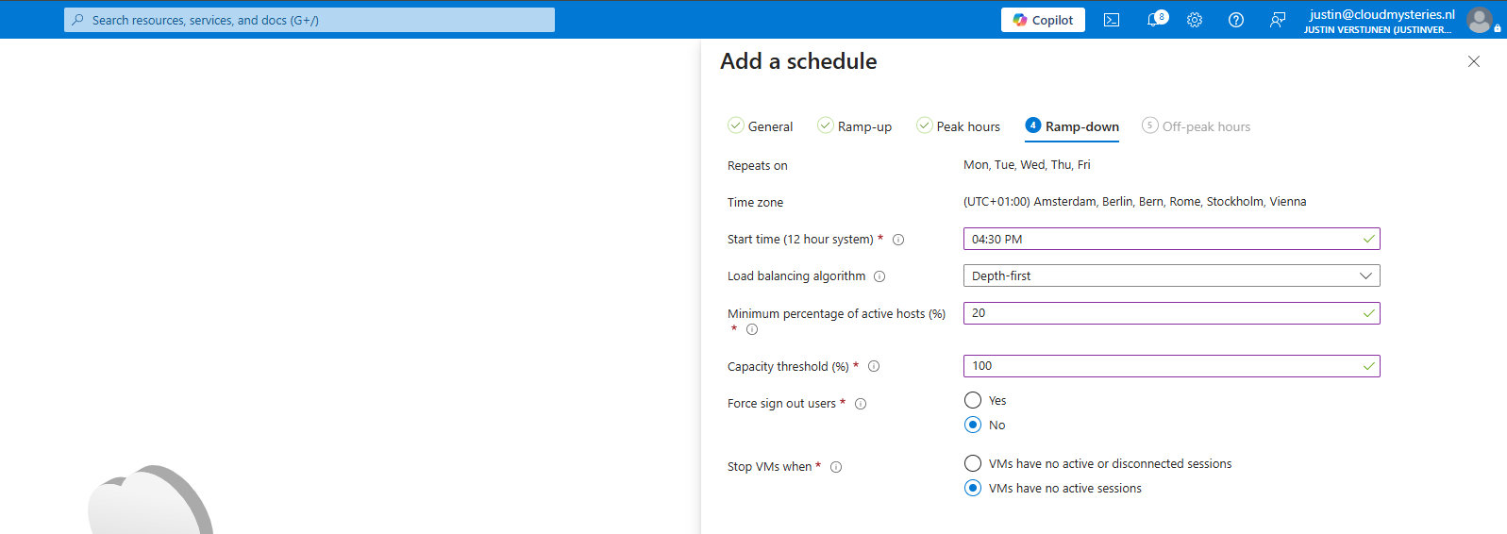Image resolution: width=1507 pixels, height=534 pixels.
Task: Choose VMs have no active sessions
Action: point(973,488)
